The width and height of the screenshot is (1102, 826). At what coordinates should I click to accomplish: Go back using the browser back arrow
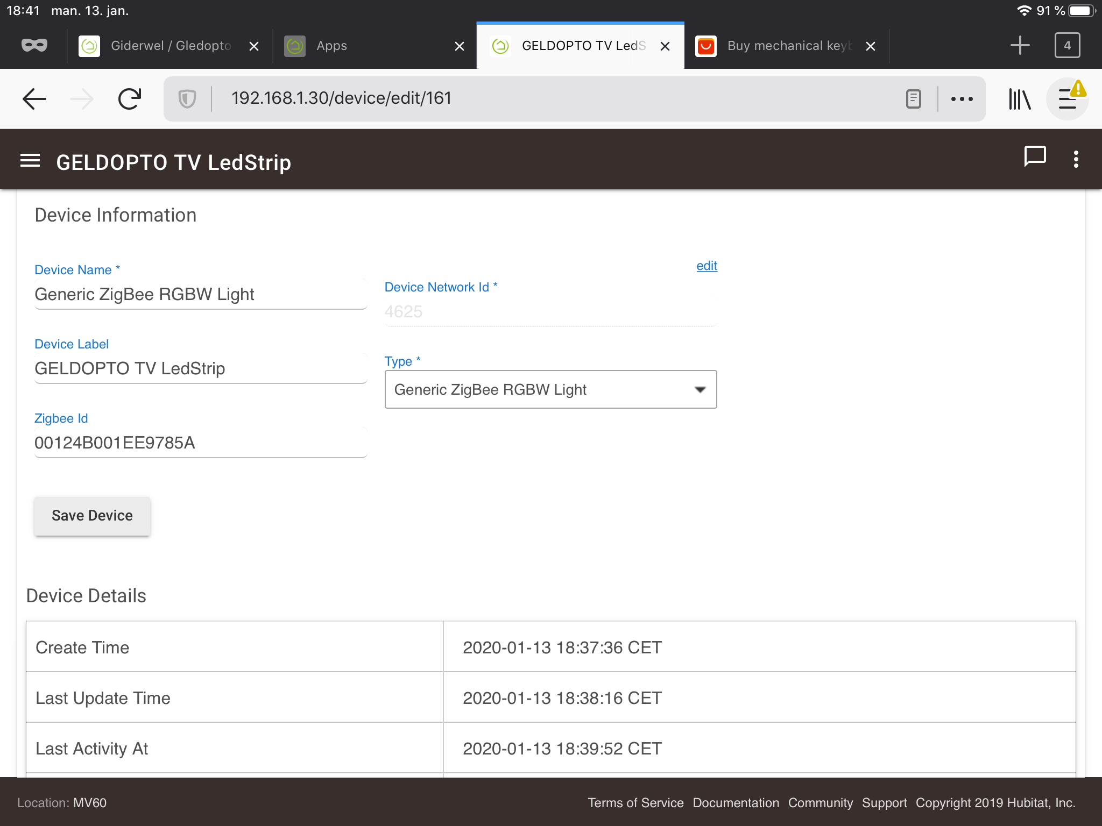34,99
